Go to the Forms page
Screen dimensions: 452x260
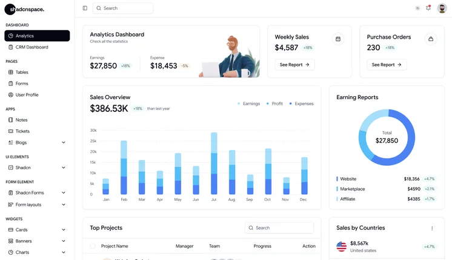pyautogui.click(x=37, y=83)
